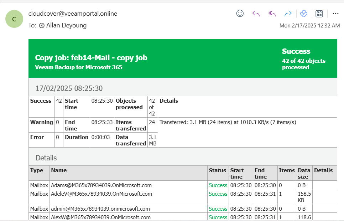This screenshot has height=221, width=344.
Task: Click the heading Copy job: feb14-Mail - copy job
Action: pos(91,57)
